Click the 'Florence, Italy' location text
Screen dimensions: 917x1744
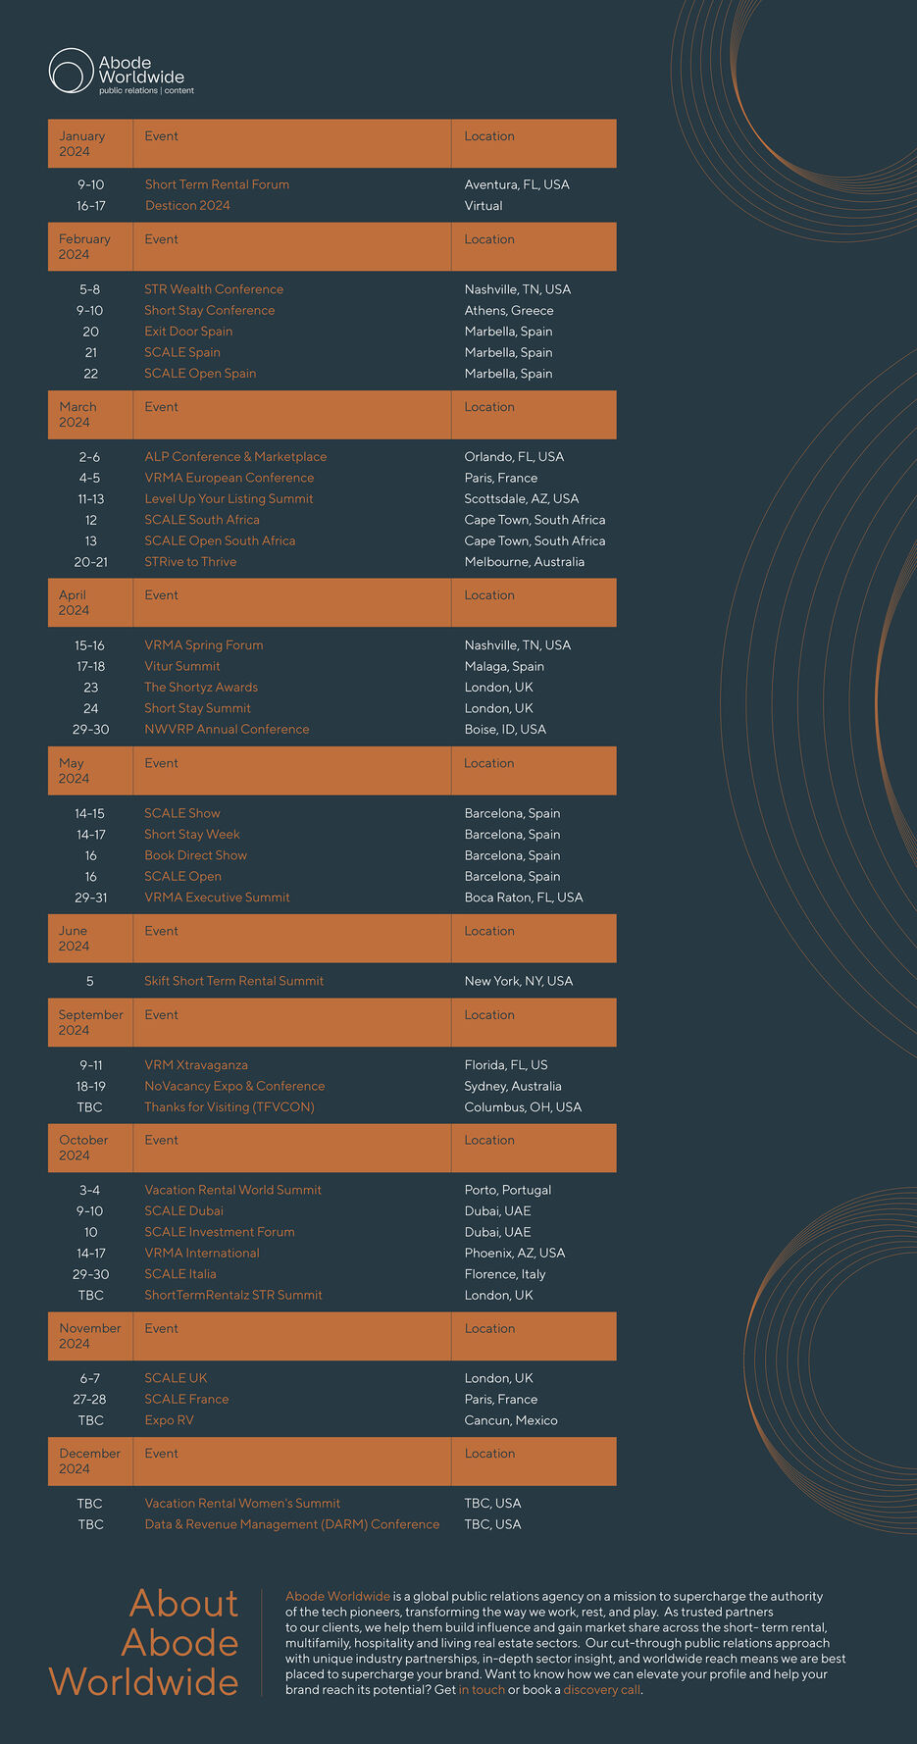(505, 1275)
